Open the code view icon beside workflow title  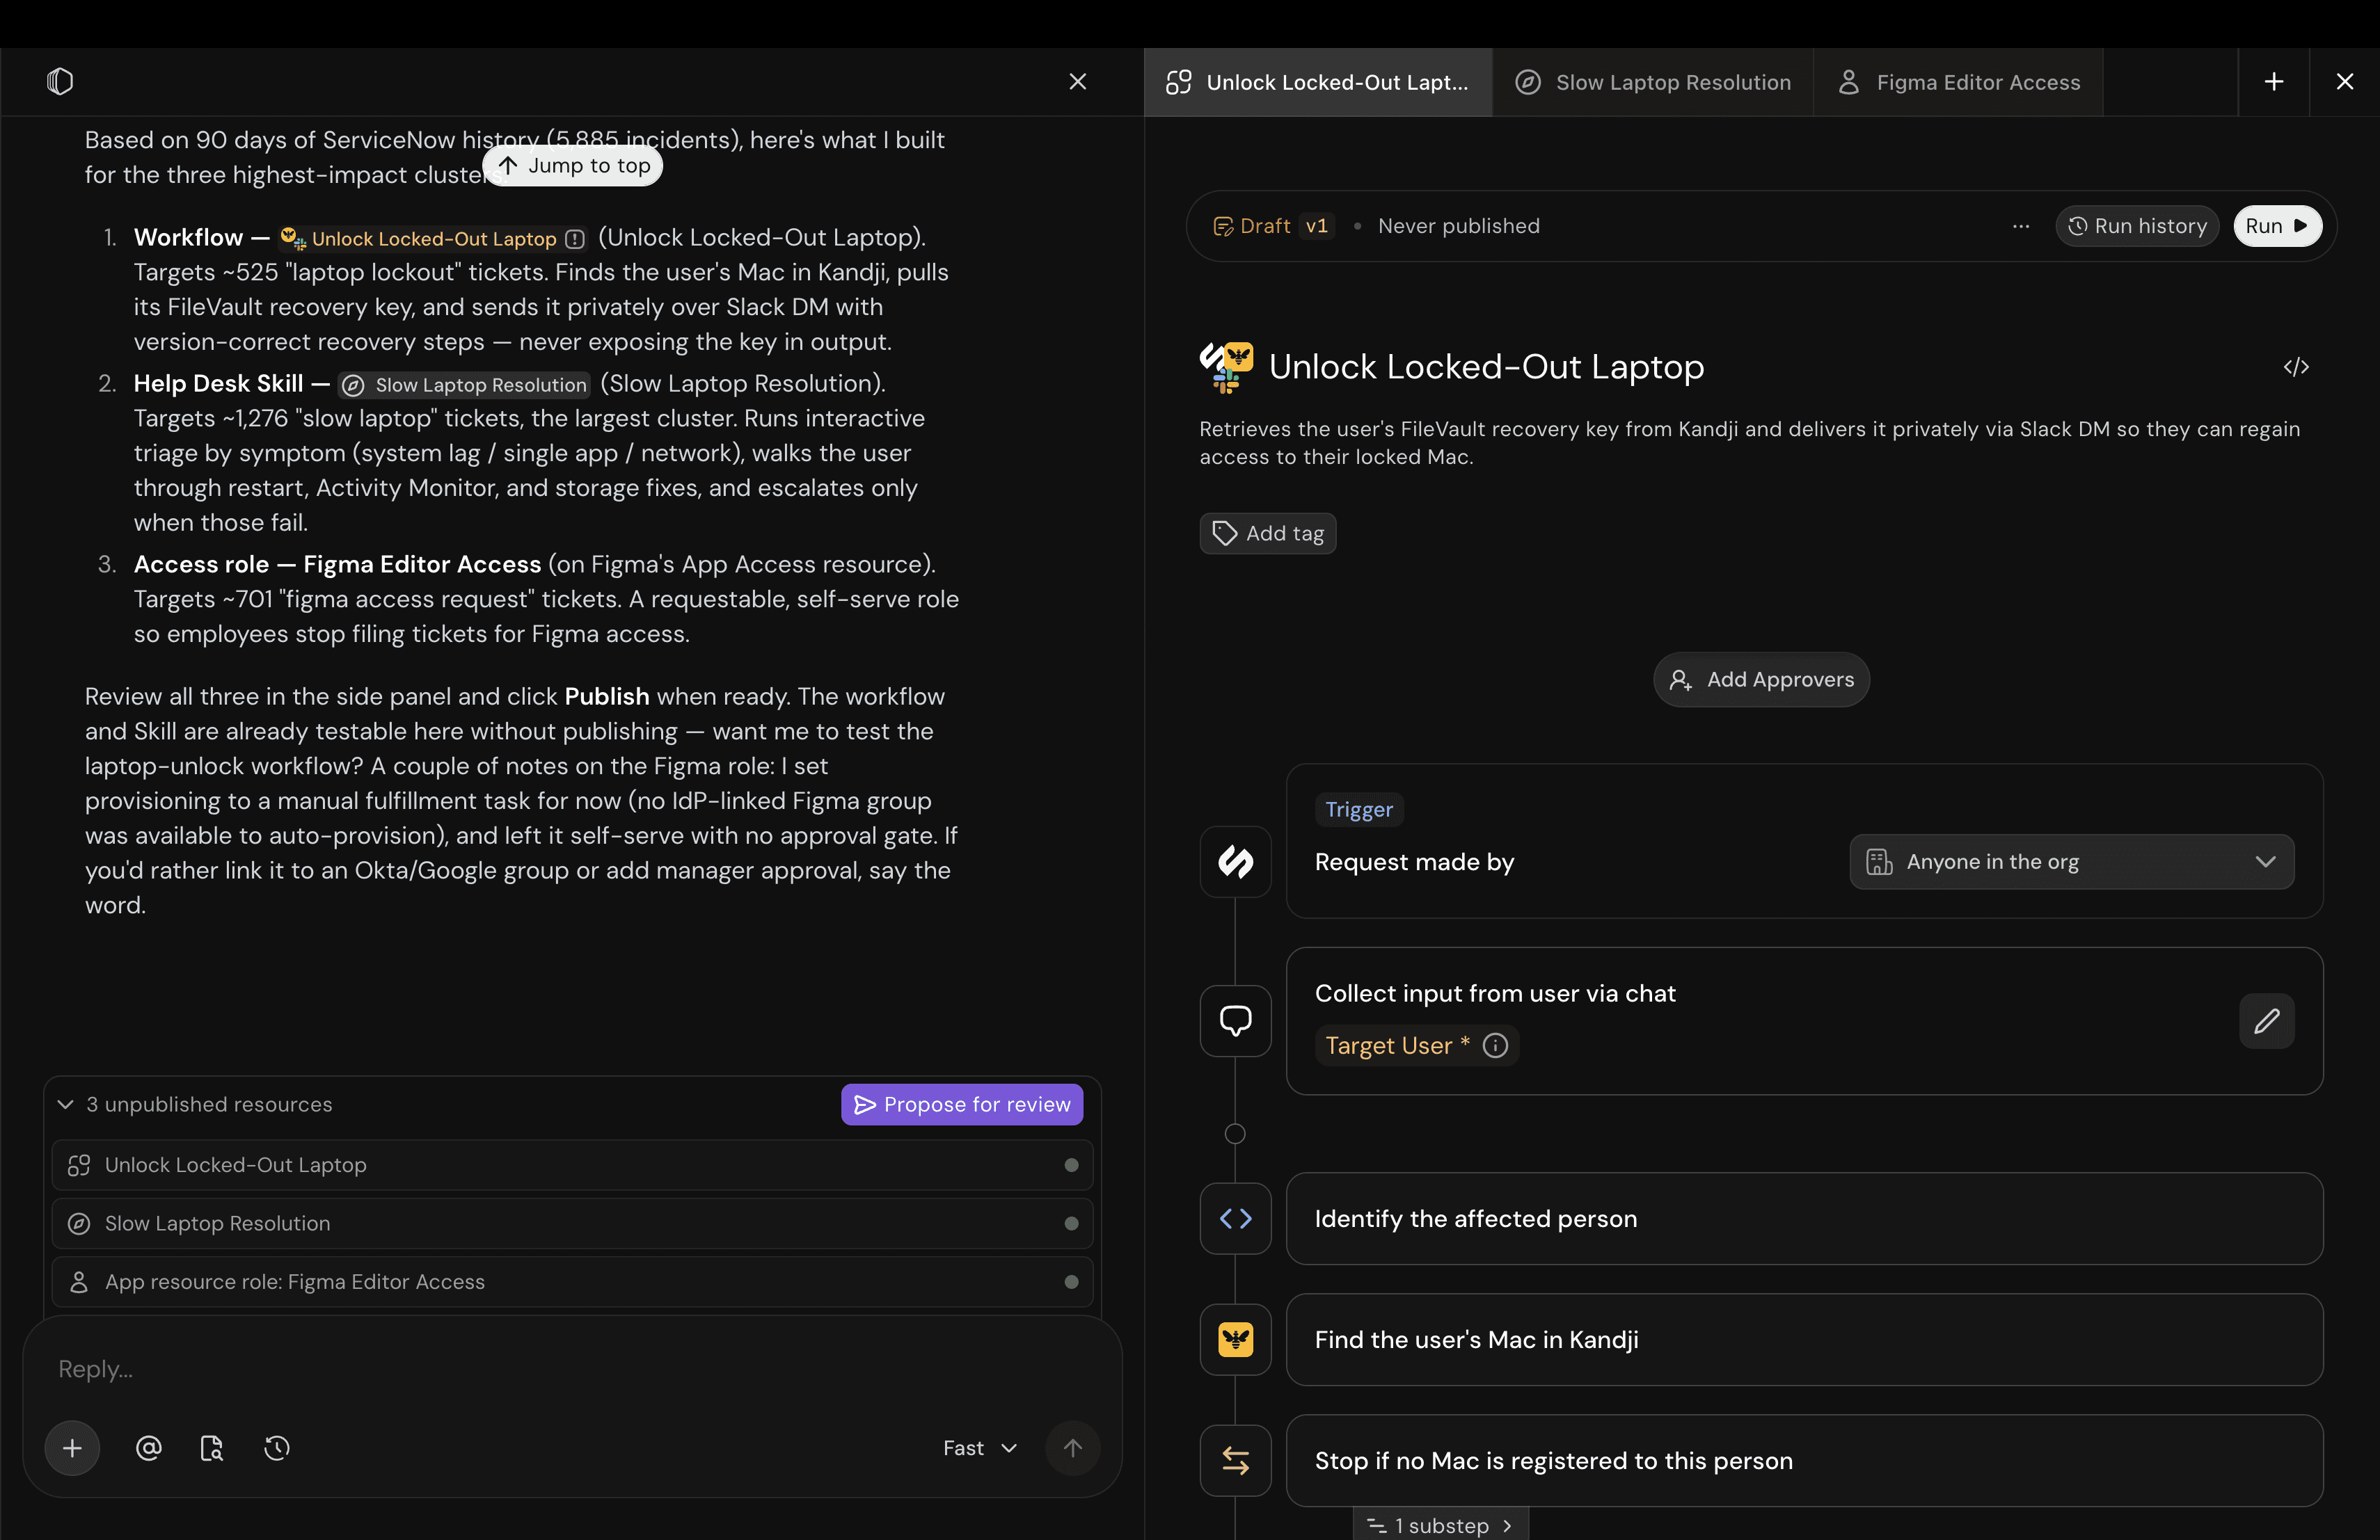[x=2296, y=368]
